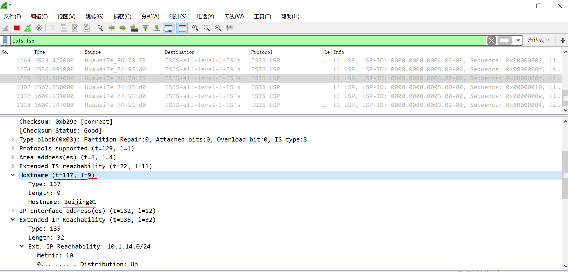Screen dimensions: 568x272
Task: Open the 统计(S) menu
Action: coord(178,17)
